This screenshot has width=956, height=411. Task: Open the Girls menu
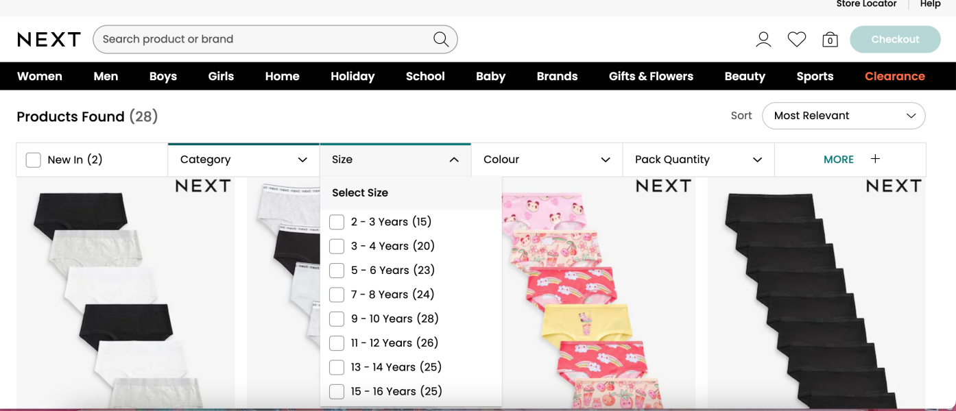click(x=221, y=76)
